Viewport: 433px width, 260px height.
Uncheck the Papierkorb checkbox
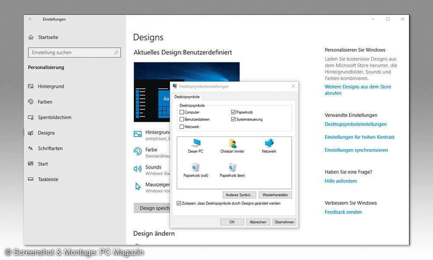click(x=233, y=112)
